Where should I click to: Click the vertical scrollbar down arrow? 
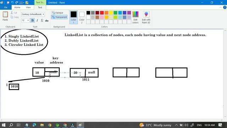(225, 117)
